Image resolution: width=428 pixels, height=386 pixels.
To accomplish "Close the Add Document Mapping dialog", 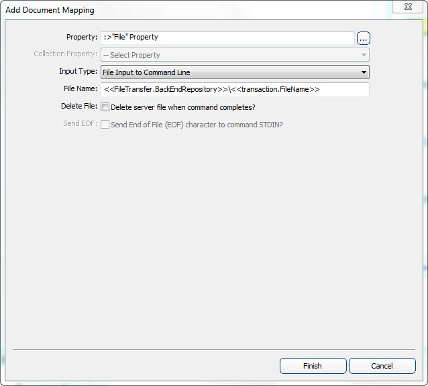I will 408,7.
